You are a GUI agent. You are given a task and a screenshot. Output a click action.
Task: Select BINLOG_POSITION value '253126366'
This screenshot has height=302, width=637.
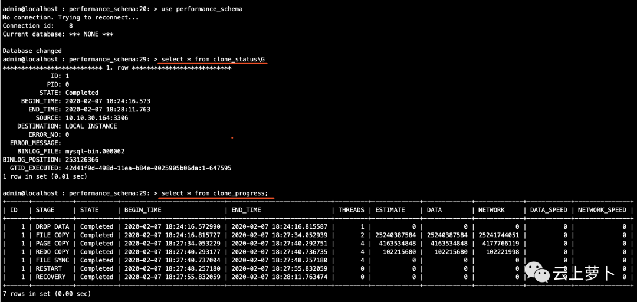81,160
